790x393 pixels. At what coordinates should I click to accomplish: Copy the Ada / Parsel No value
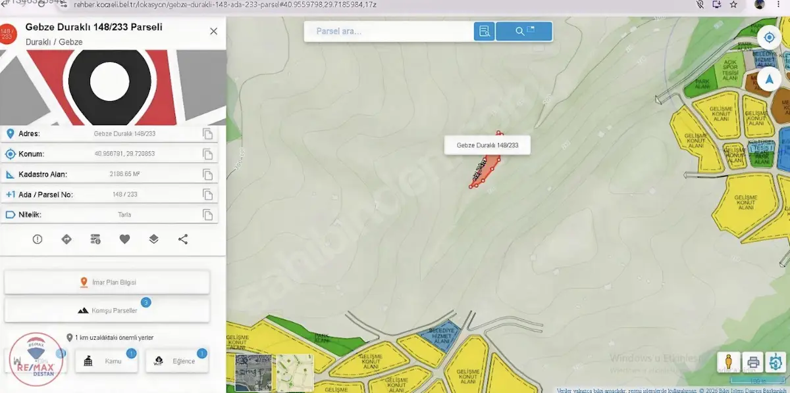(207, 195)
